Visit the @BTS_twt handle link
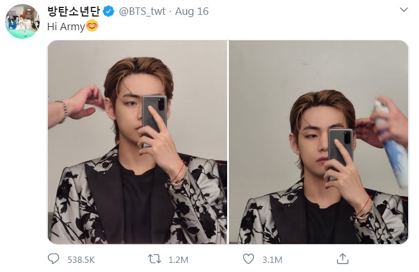This screenshot has height=272, width=419. [x=142, y=11]
